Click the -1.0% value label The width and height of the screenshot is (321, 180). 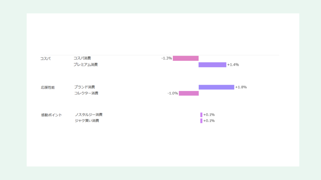(x=173, y=94)
